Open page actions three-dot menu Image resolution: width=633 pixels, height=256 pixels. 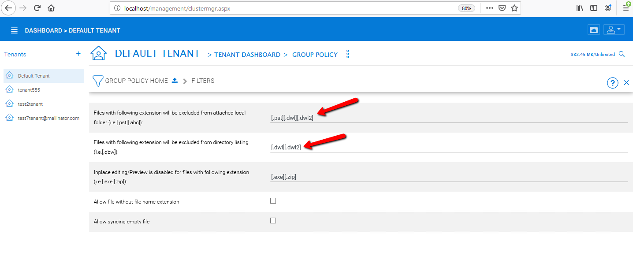490,8
